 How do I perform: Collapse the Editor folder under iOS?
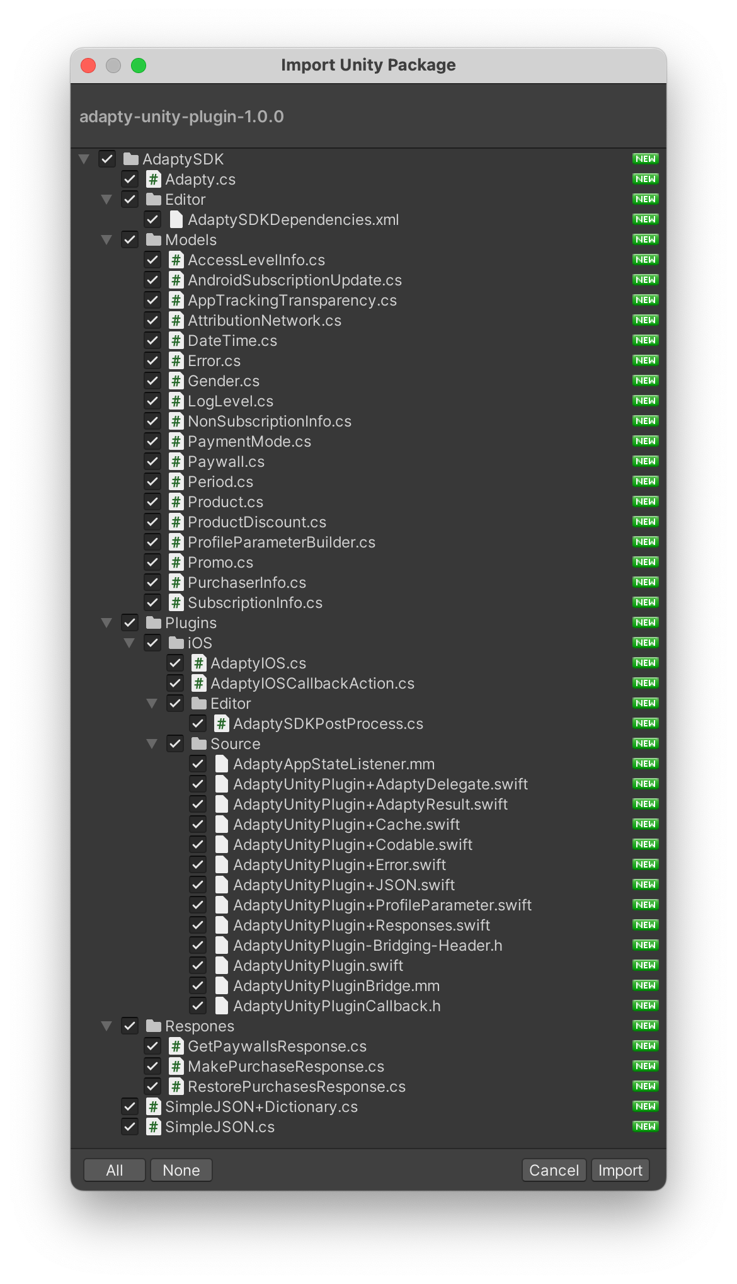click(x=152, y=703)
